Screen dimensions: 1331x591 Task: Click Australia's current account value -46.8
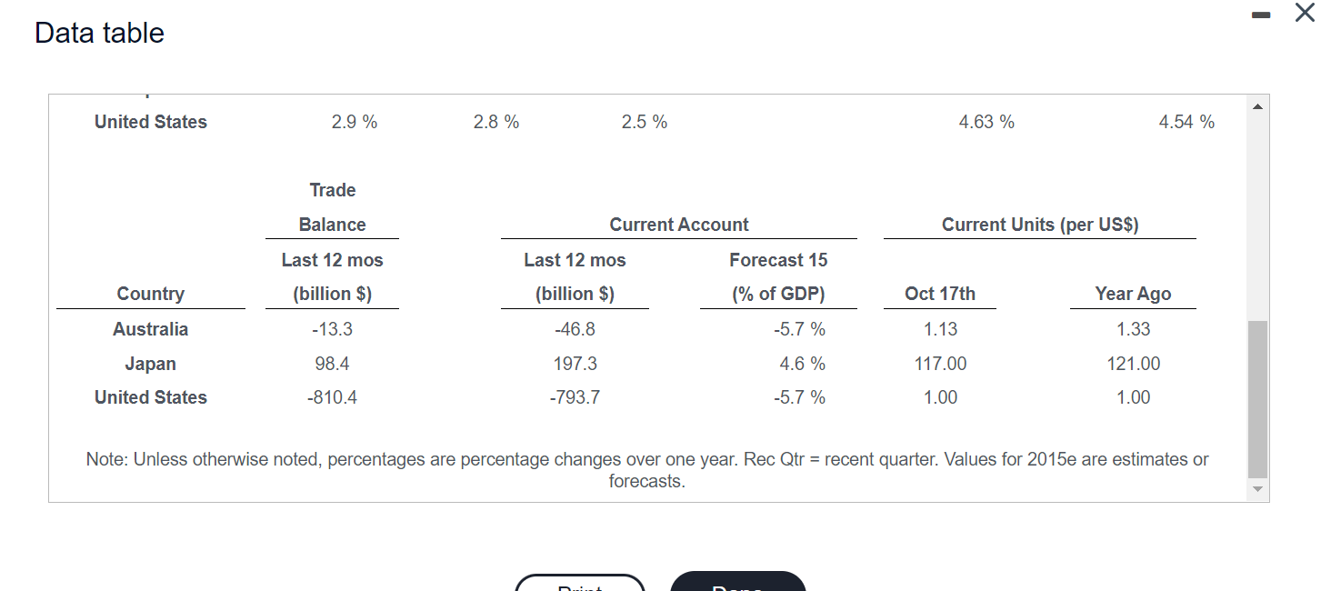(575, 329)
